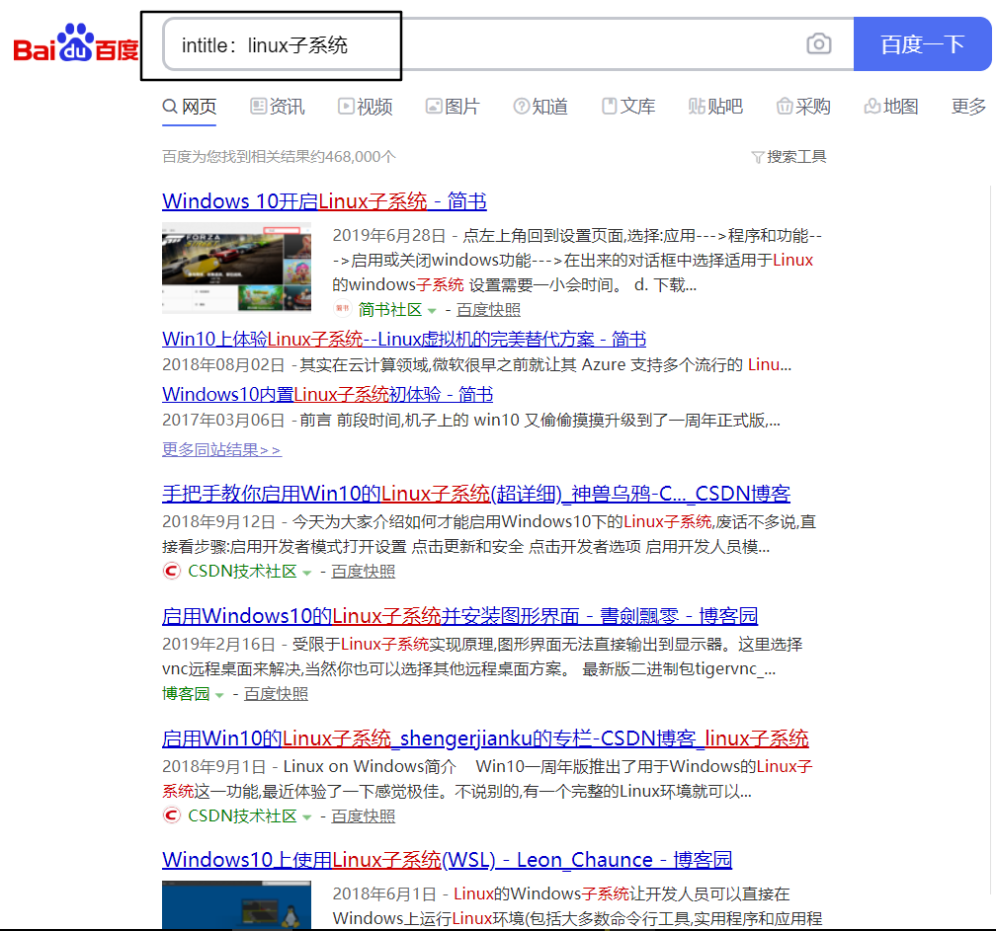Open Baidu image search via 图片 tab icon
The width and height of the screenshot is (996, 931).
pos(436,106)
